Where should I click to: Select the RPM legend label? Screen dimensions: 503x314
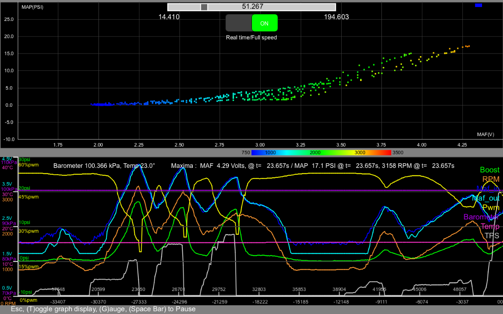point(491,179)
